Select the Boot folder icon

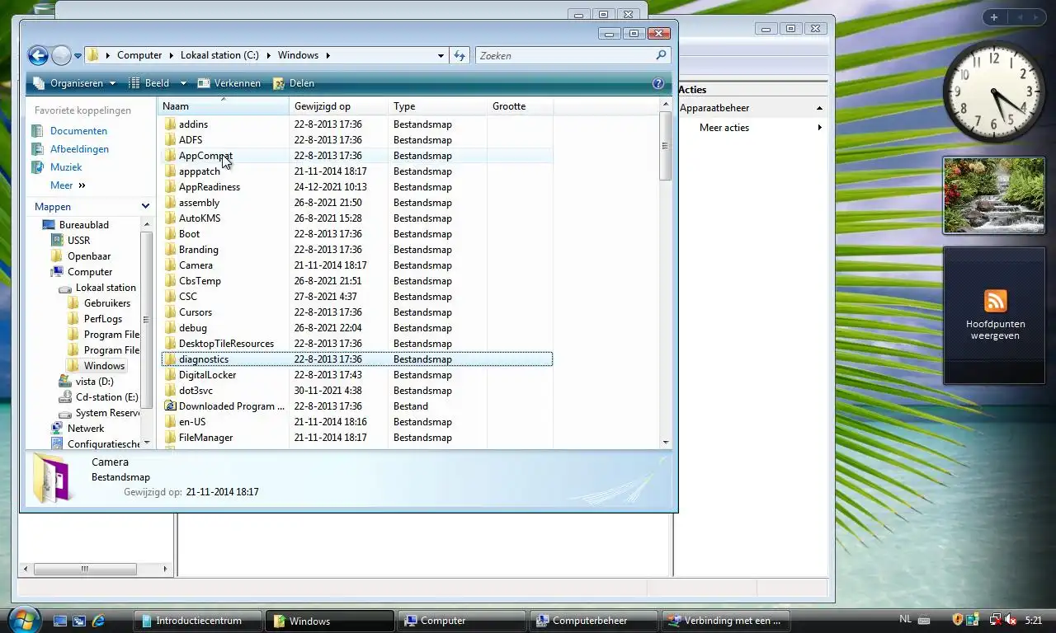(170, 234)
